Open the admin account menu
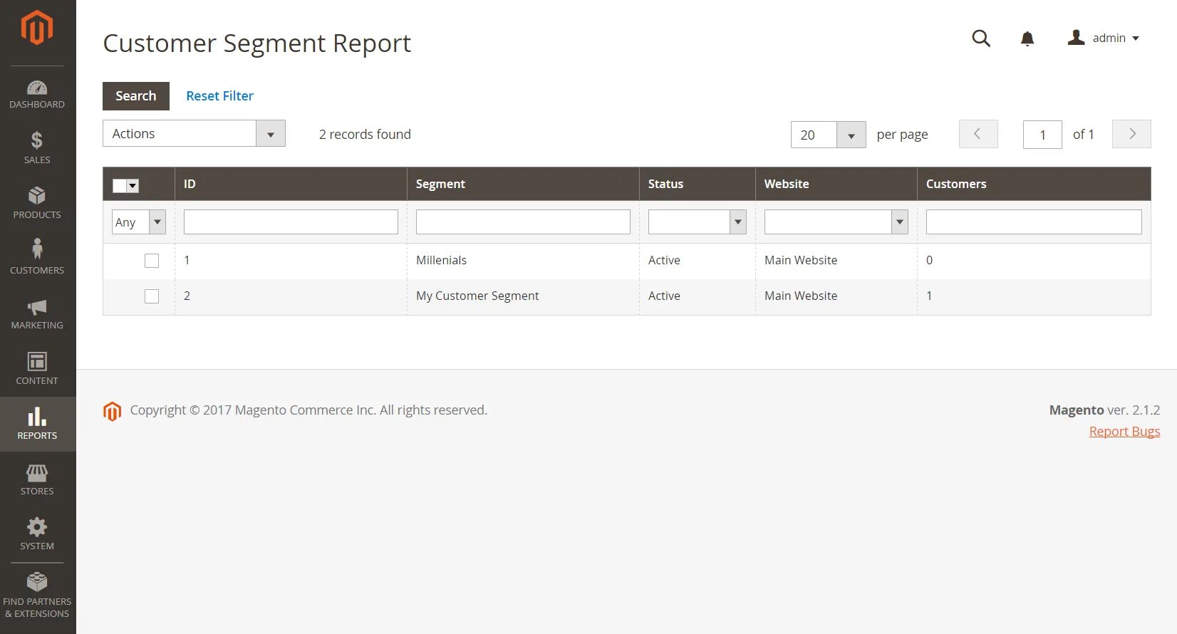This screenshot has width=1177, height=634. 1104,38
